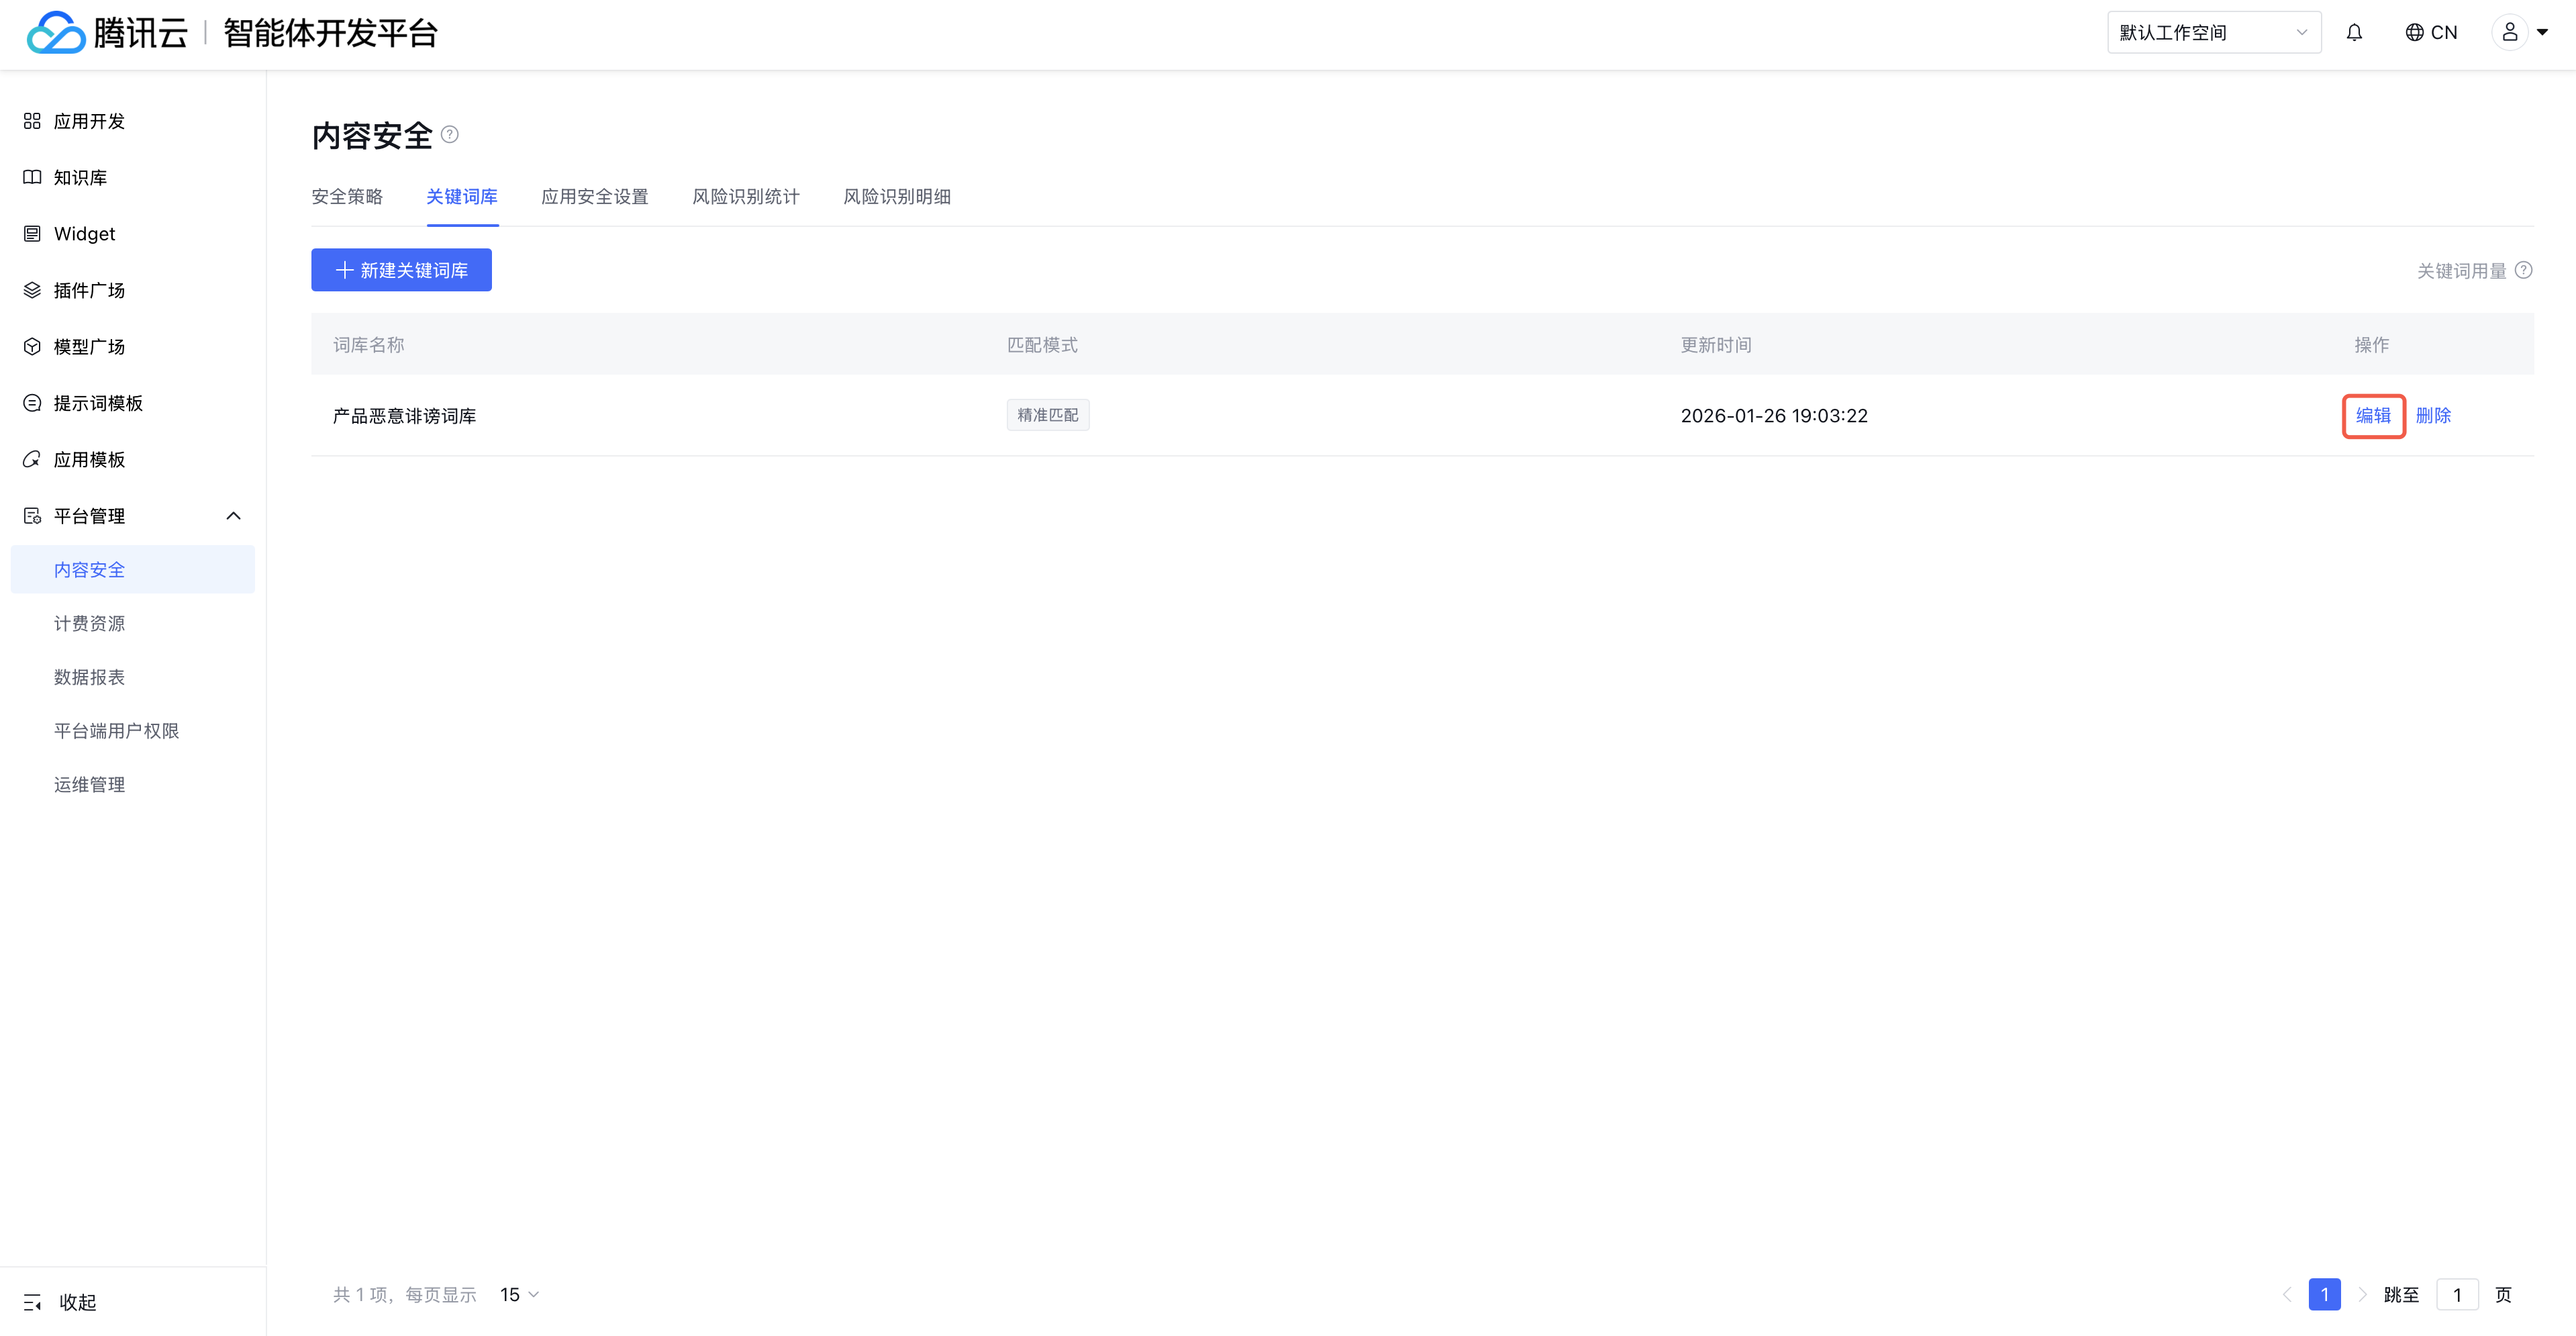Open 插件广场 in the sidebar

[x=89, y=291]
